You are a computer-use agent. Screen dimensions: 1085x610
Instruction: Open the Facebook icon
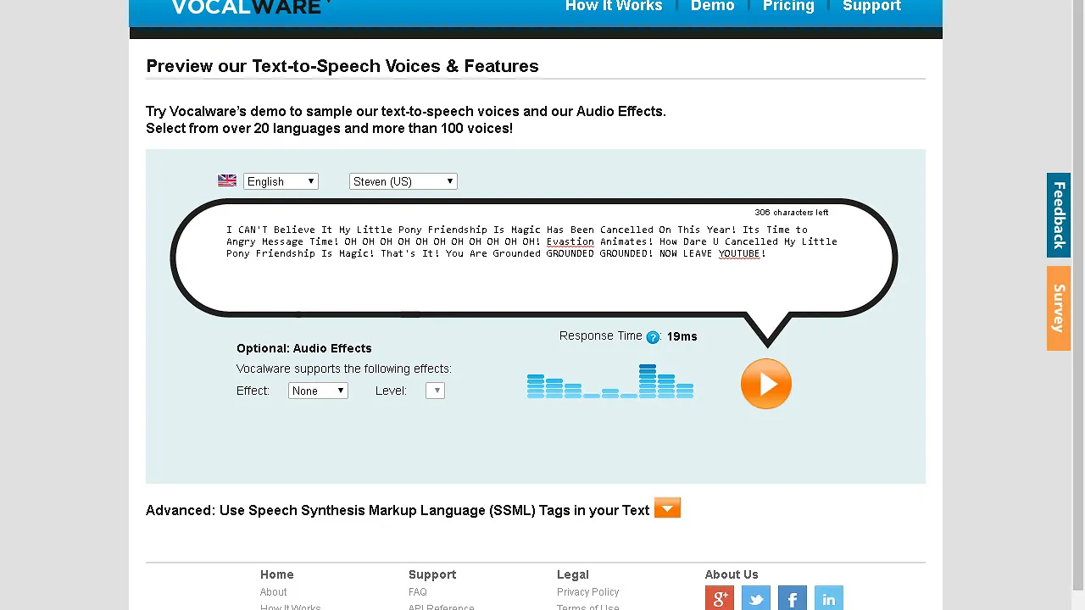tap(793, 598)
